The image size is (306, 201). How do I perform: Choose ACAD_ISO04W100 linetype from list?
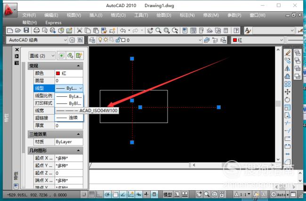(x=87, y=110)
